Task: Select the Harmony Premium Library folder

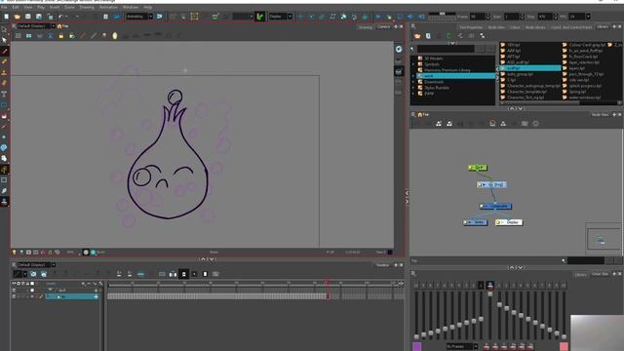Action: coord(448,70)
